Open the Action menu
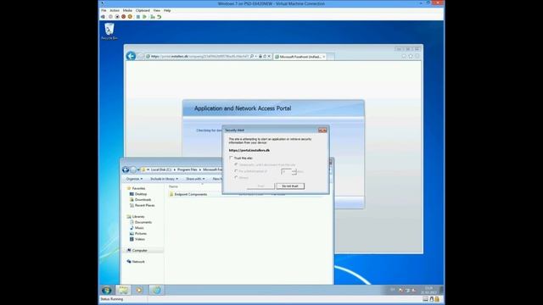This screenshot has height=305, width=543. click(115, 11)
